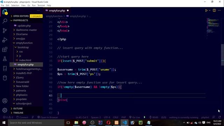Open the View menu

23,5
